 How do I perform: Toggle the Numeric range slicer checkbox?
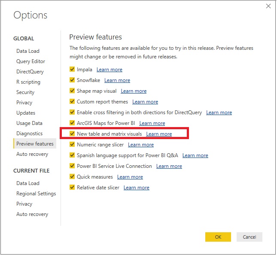[x=72, y=144]
